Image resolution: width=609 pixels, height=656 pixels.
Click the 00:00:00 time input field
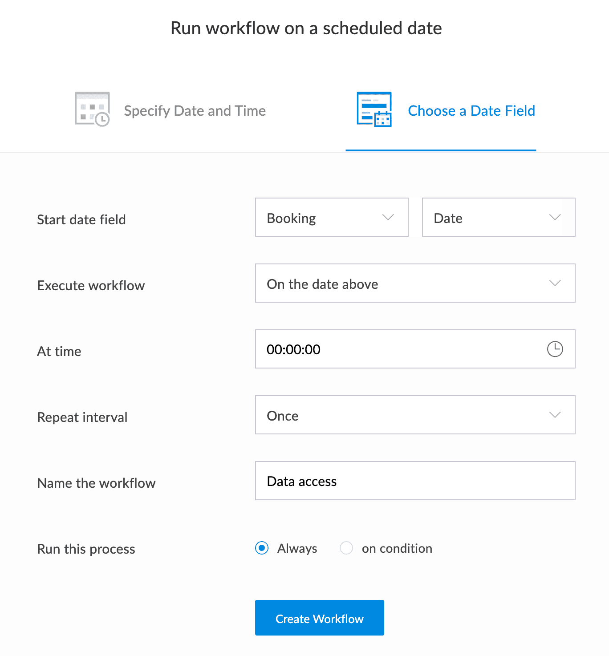(x=415, y=349)
